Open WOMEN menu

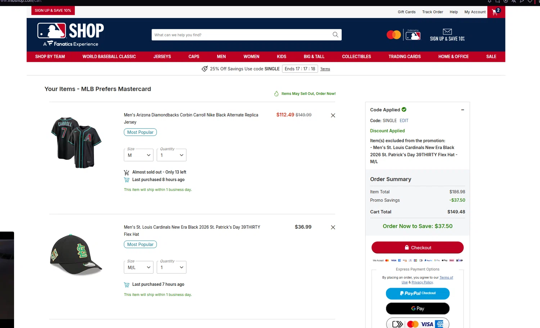[x=251, y=57]
